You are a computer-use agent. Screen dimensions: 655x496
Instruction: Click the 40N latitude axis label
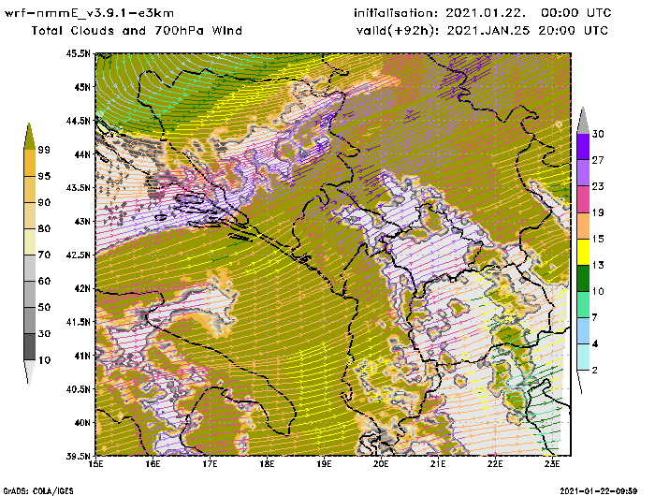tap(82, 422)
